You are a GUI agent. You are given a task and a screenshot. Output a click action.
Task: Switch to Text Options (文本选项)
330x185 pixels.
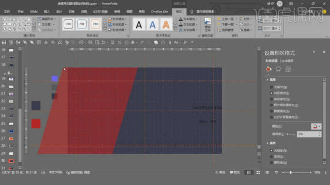click(287, 61)
